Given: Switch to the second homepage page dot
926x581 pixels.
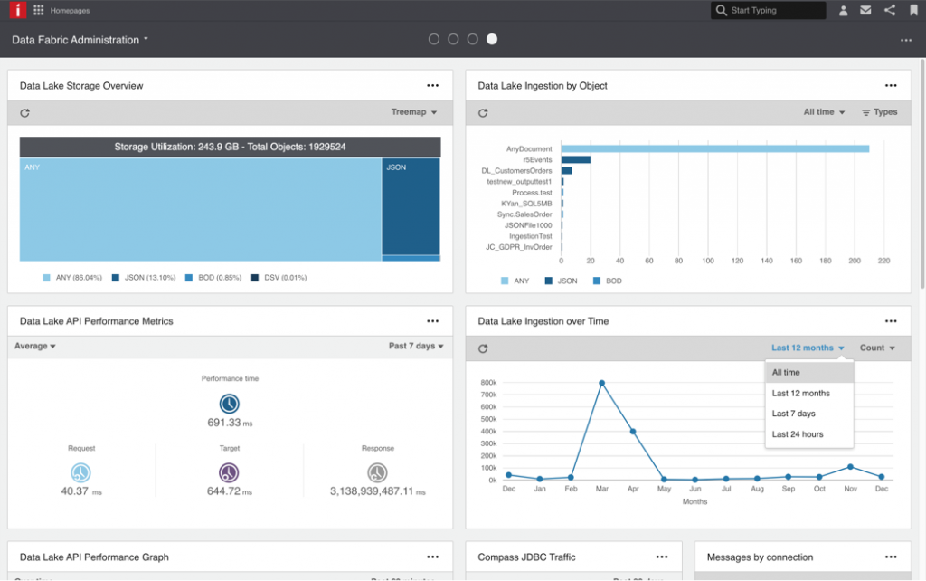Looking at the screenshot, I should 453,39.
